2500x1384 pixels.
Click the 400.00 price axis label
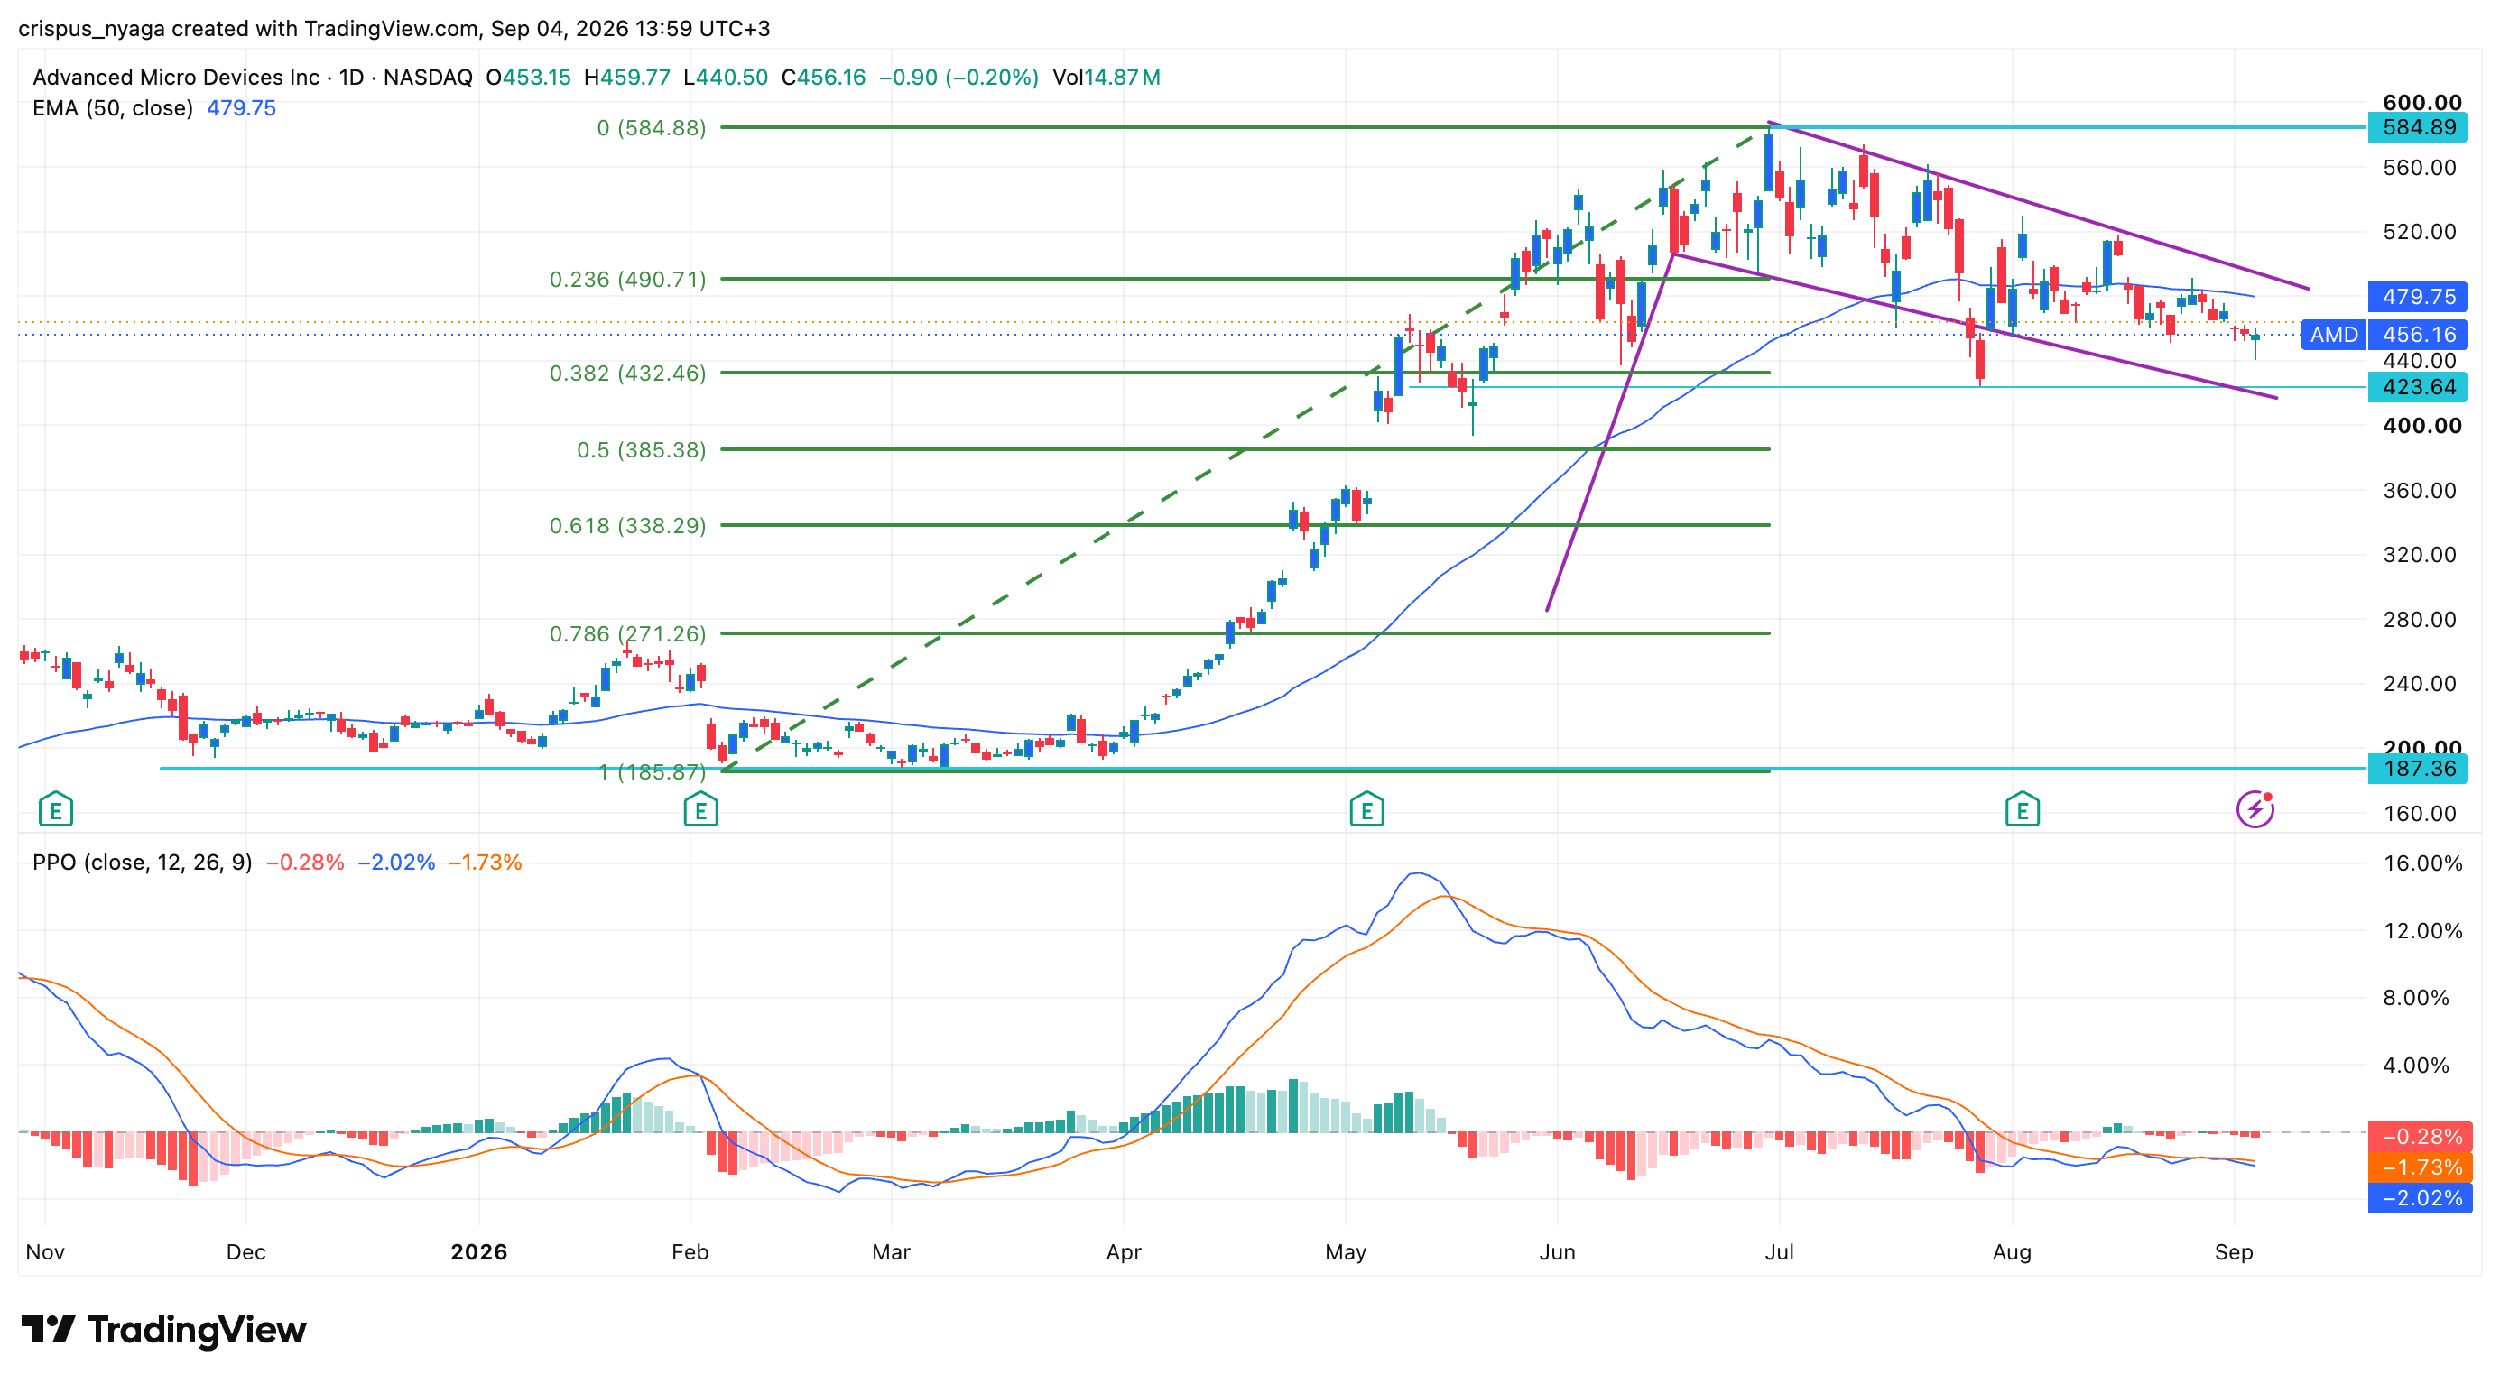coord(2421,426)
